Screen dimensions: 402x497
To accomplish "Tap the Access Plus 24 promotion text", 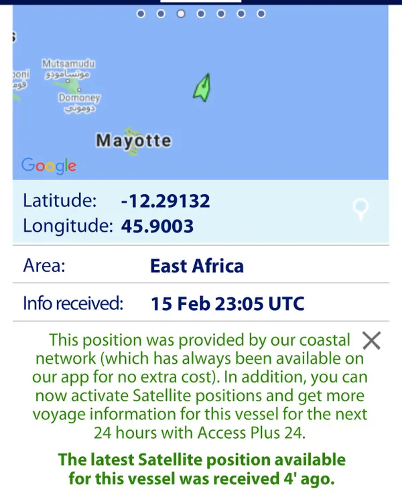I will pos(200,386).
